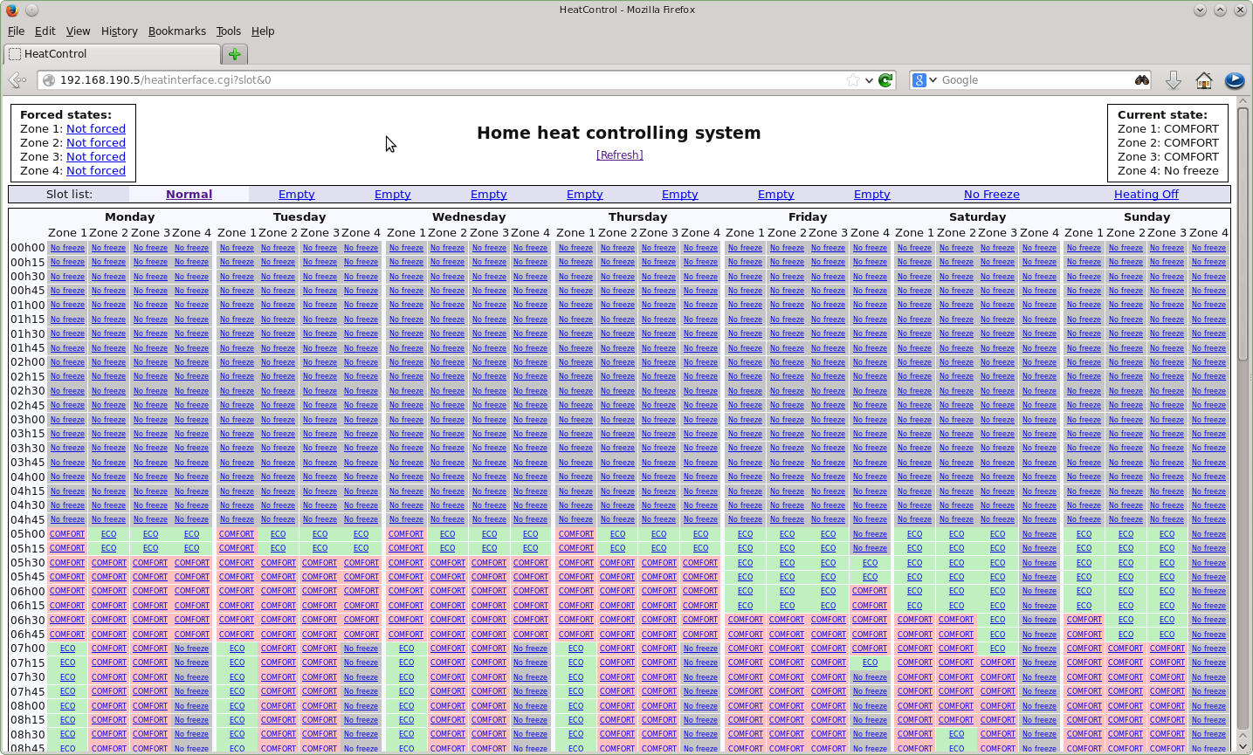Click the binoculars find icon beside the search box
Screen dimensions: 1253x755
coord(1142,79)
